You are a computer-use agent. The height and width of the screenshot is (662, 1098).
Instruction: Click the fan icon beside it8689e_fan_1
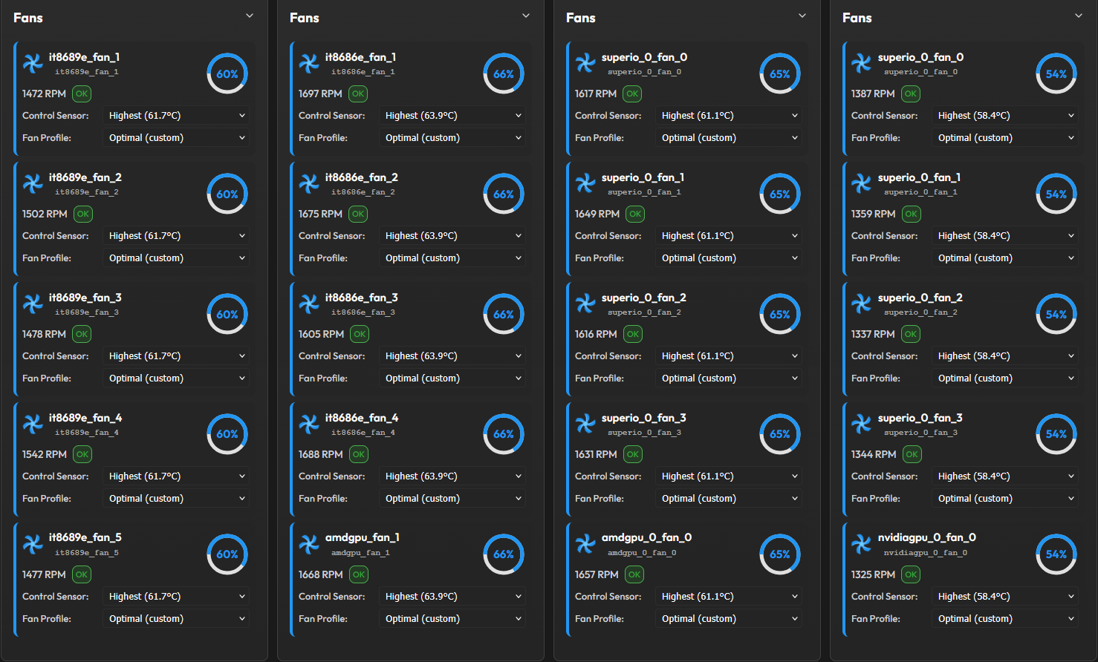point(33,64)
